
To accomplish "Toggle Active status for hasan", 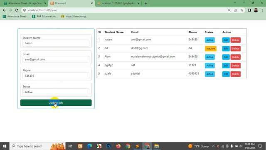I will [x=209, y=40].
